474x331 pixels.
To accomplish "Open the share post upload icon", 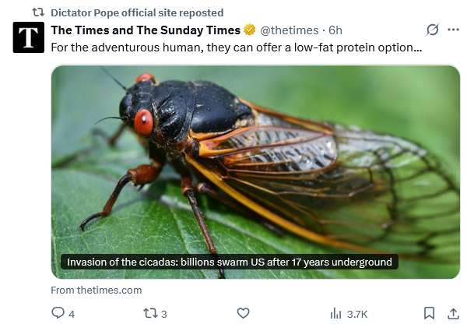I will 453,313.
